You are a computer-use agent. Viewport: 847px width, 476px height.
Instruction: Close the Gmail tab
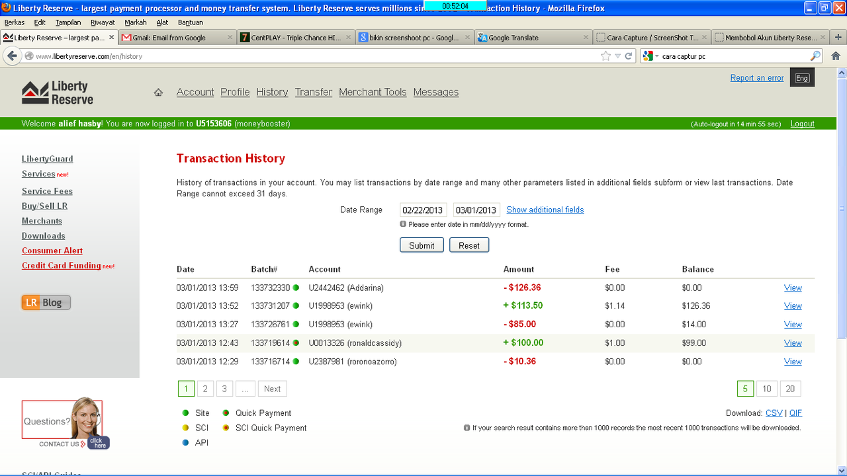pyautogui.click(x=230, y=38)
